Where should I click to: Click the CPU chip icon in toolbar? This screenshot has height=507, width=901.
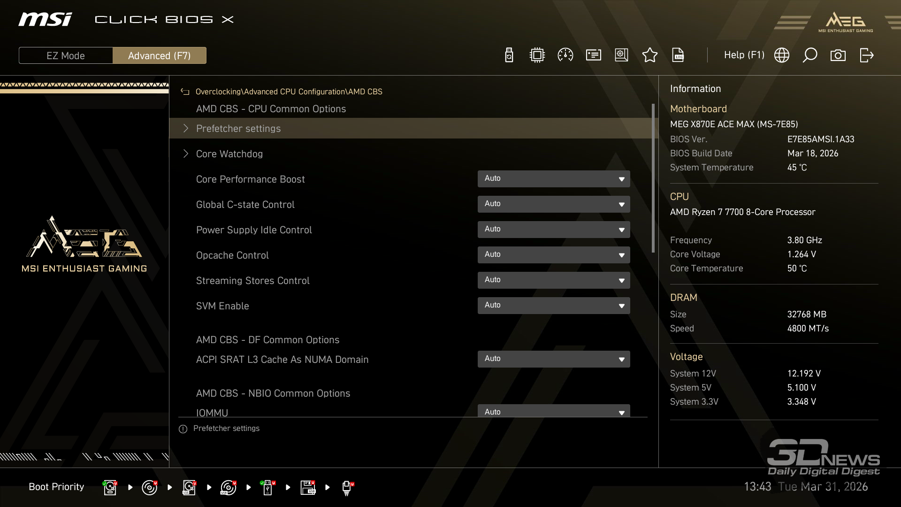click(x=537, y=55)
